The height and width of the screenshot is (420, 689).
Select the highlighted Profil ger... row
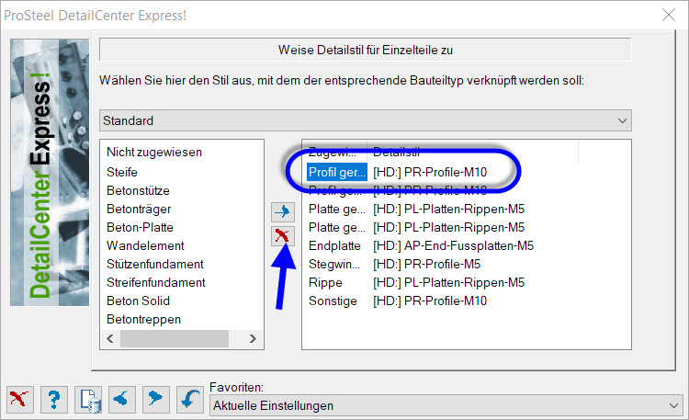tap(337, 173)
